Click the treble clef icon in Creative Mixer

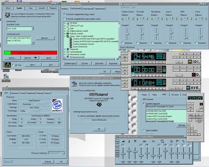129,141
